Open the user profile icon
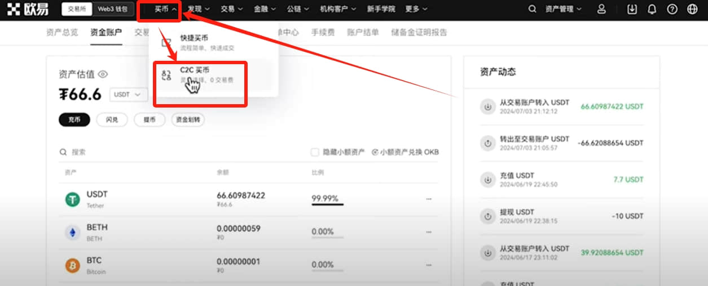The image size is (708, 286). (x=601, y=9)
